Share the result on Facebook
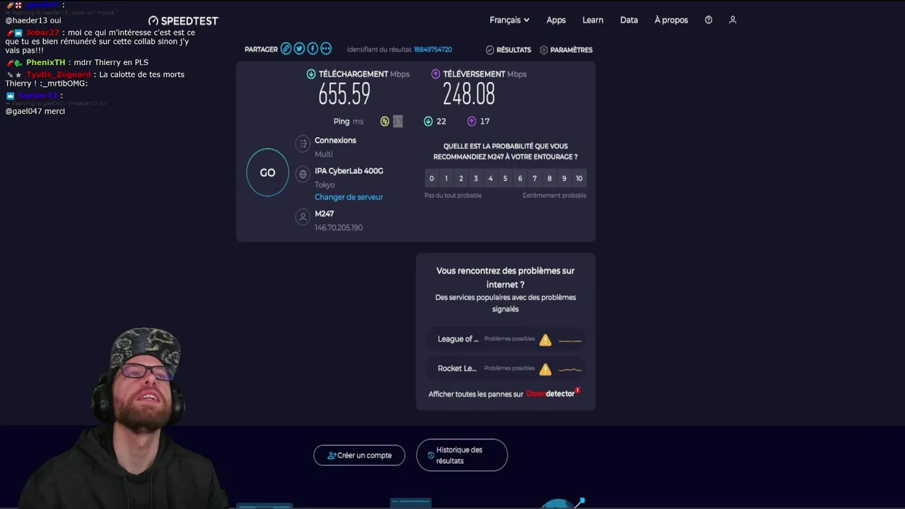The image size is (905, 509). (x=313, y=49)
